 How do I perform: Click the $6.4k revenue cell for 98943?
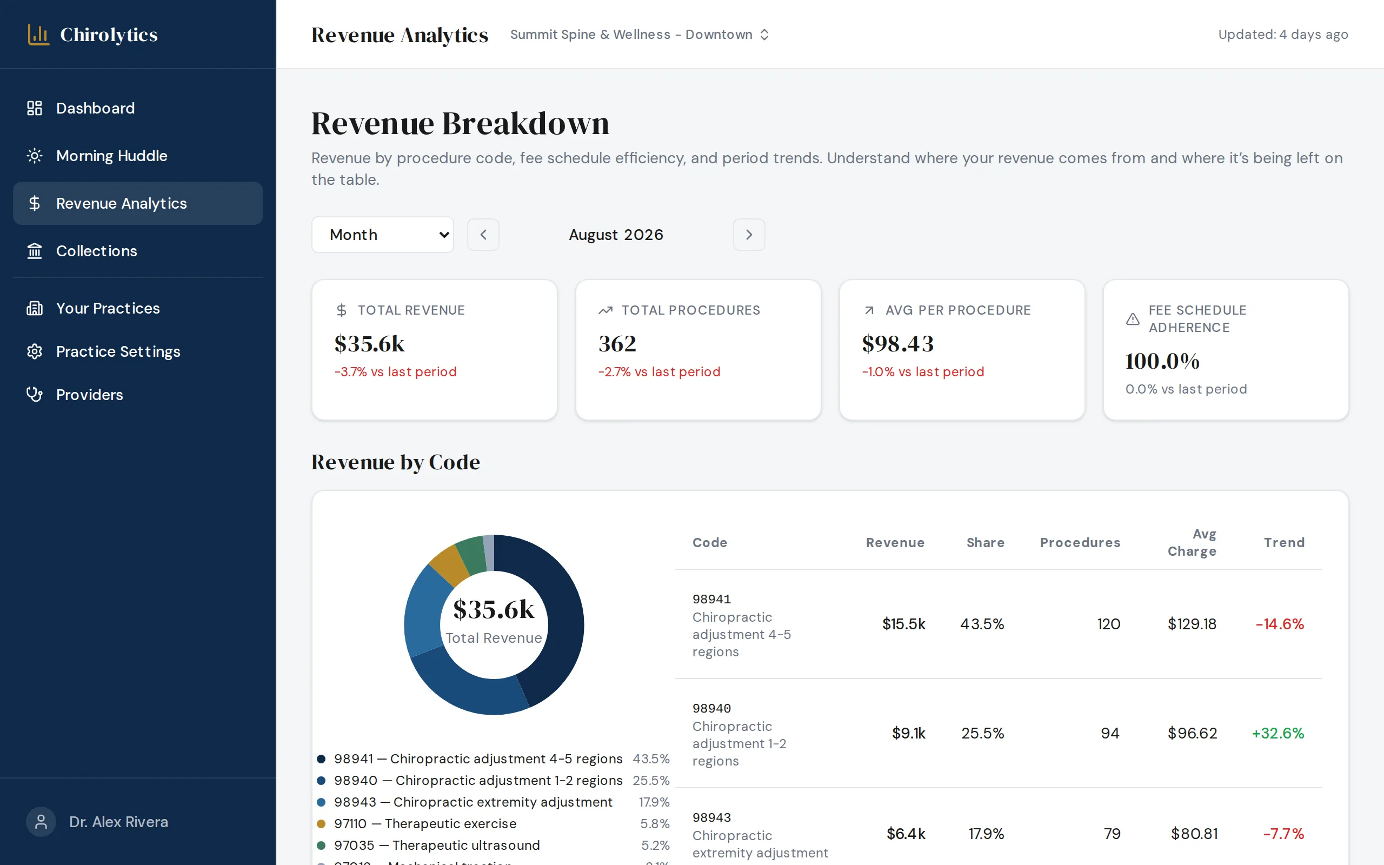pos(906,834)
